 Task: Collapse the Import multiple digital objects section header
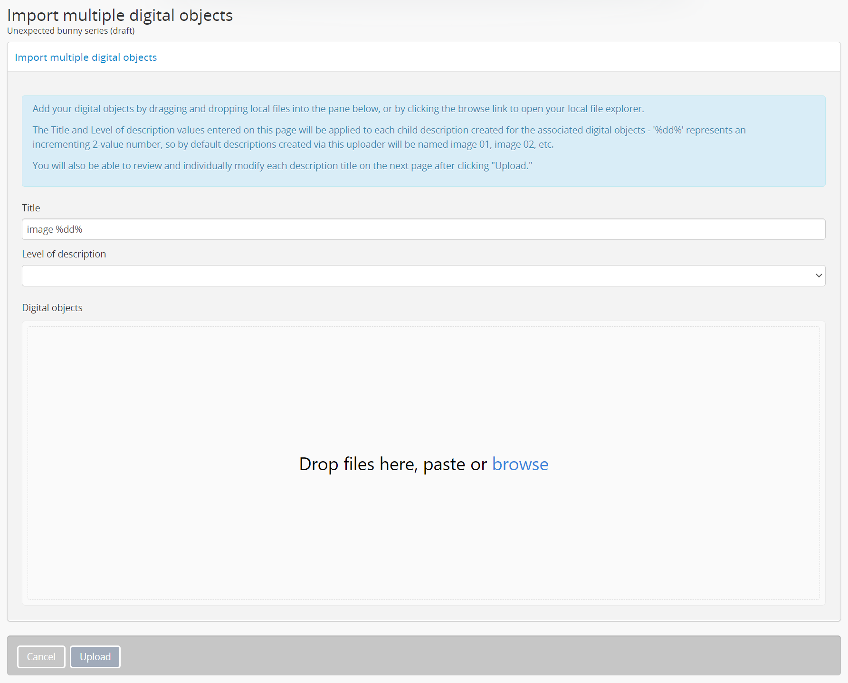click(x=86, y=57)
